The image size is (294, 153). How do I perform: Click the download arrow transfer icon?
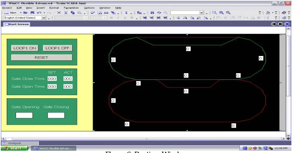(x=126, y=13)
